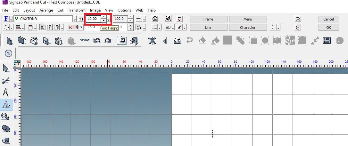Click the Character button

tap(248, 28)
